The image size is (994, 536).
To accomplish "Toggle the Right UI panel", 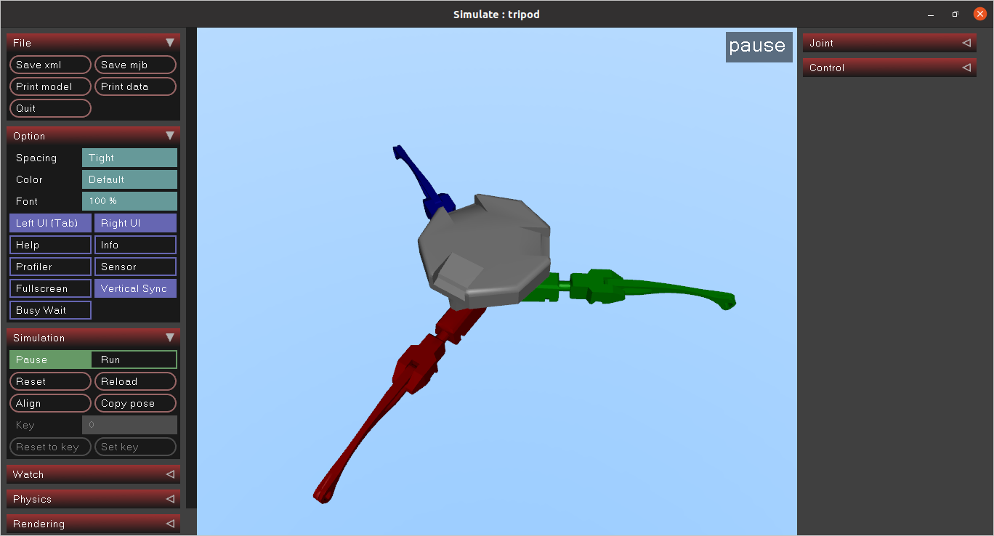I will pos(135,223).
